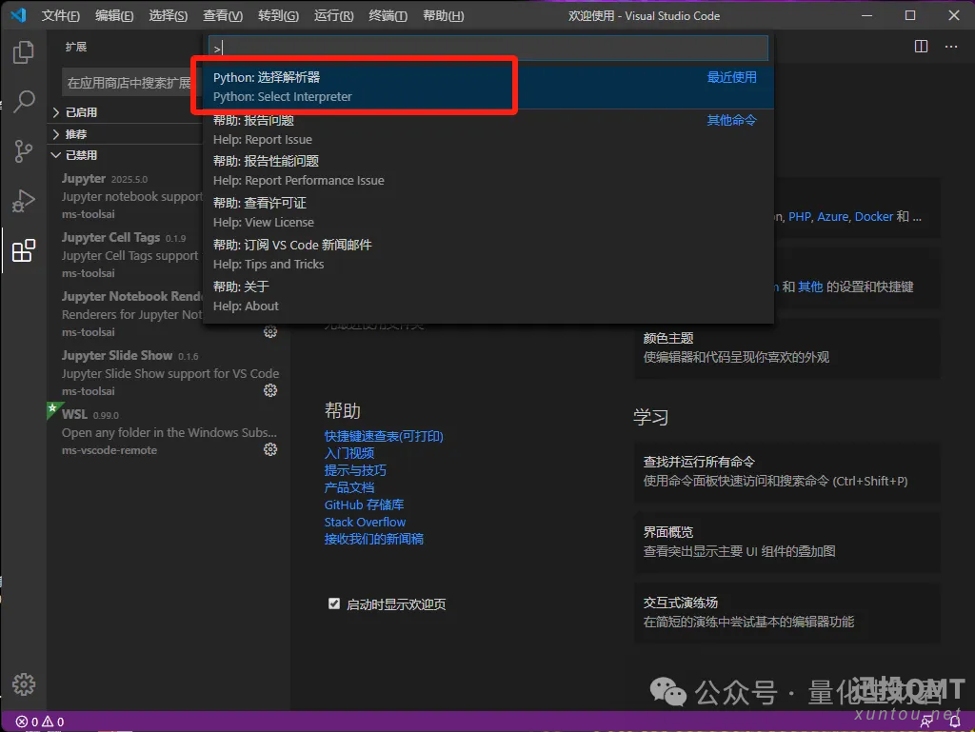Open the 颜色主题 card
This screenshot has height=732, width=975.
point(786,348)
